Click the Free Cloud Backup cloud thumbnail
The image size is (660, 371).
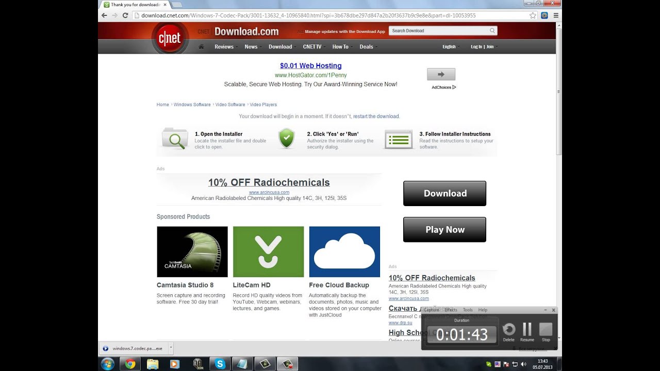(x=344, y=252)
